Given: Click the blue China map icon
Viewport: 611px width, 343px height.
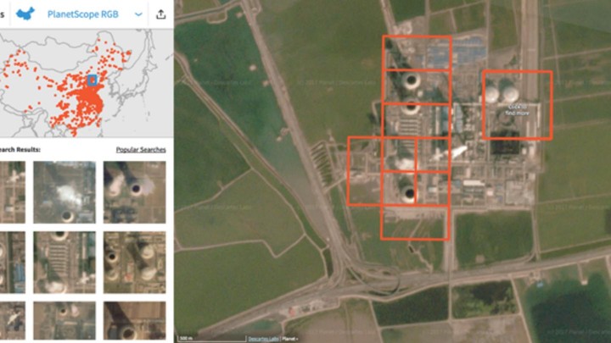Looking at the screenshot, I should coord(25,14).
